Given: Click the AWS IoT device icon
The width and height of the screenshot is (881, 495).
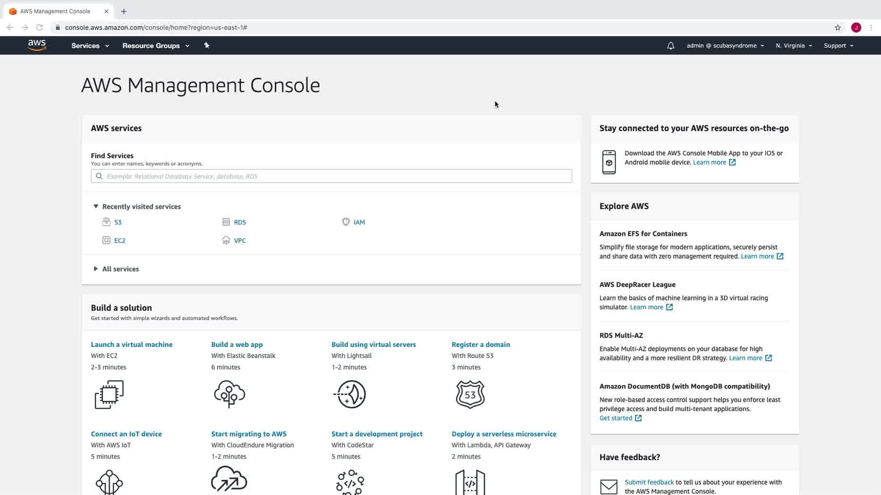Looking at the screenshot, I should pos(109,482).
